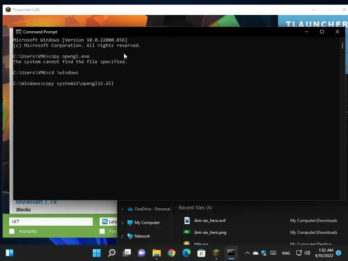Launch Google Chrome from taskbar

172,253
